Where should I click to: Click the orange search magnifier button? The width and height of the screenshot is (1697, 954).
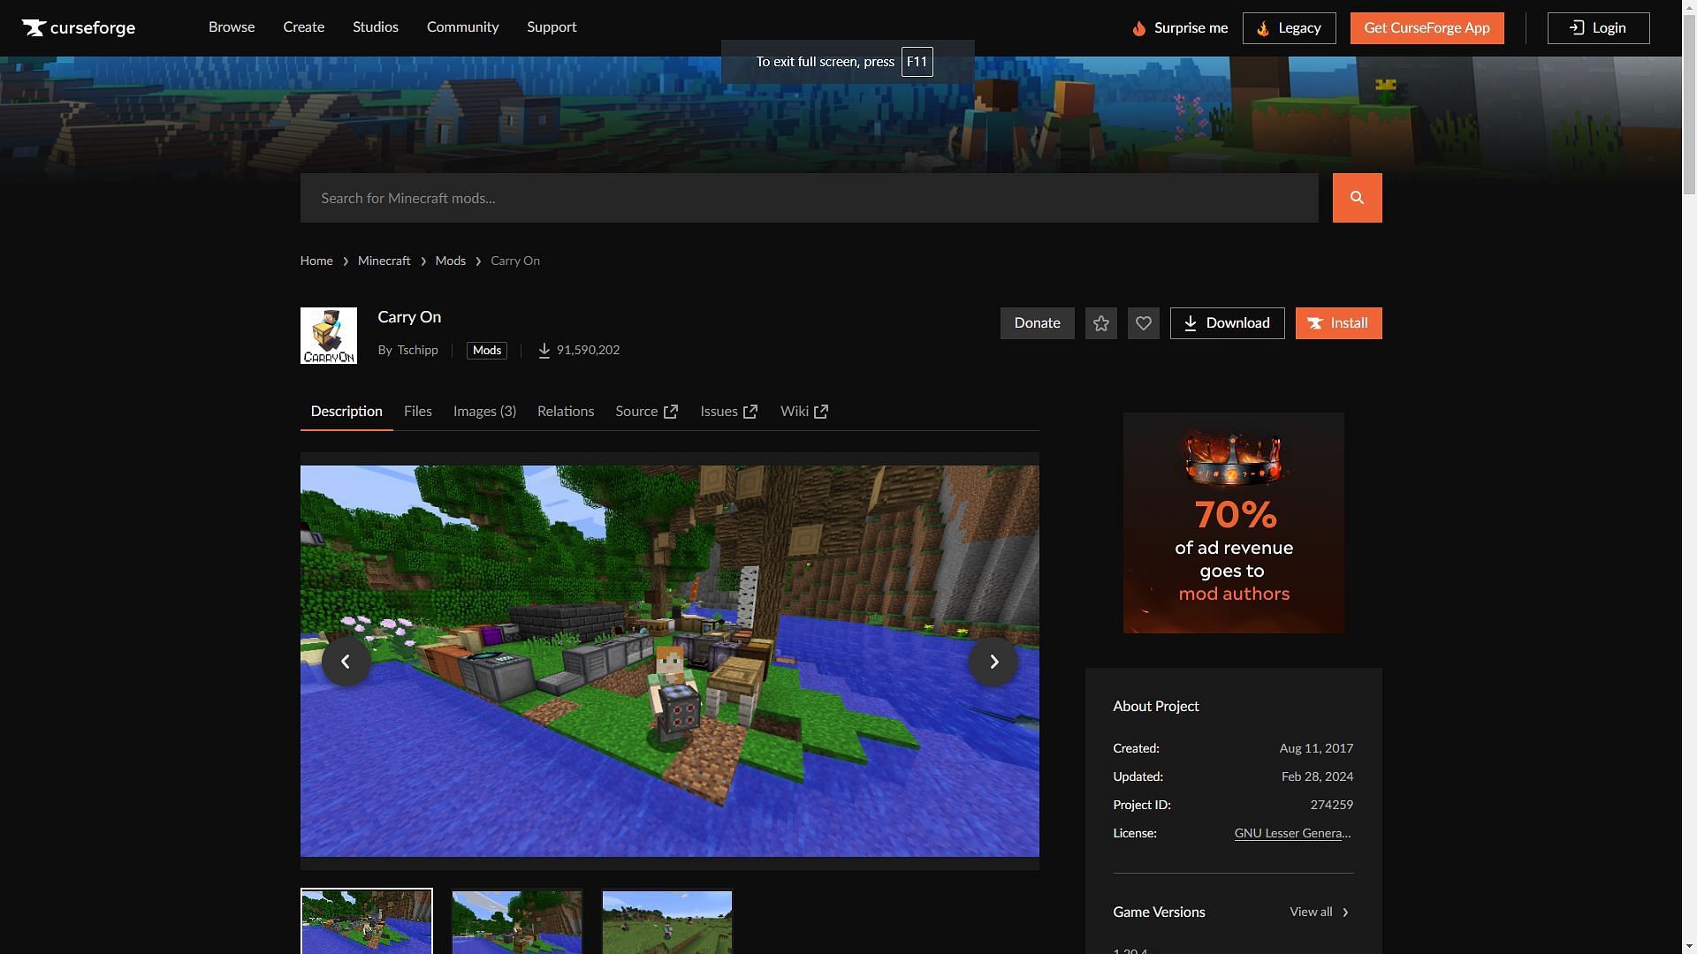[1357, 198]
